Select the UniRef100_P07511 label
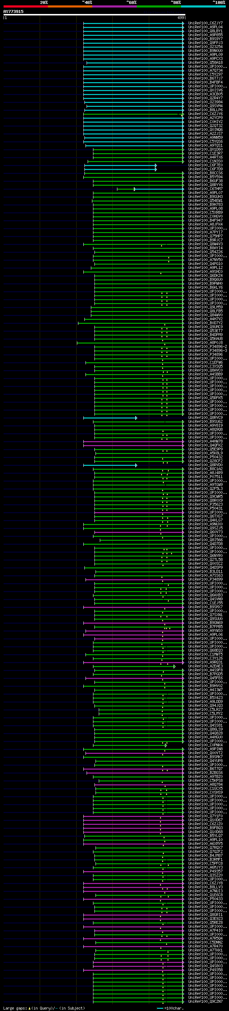 click(x=205, y=477)
